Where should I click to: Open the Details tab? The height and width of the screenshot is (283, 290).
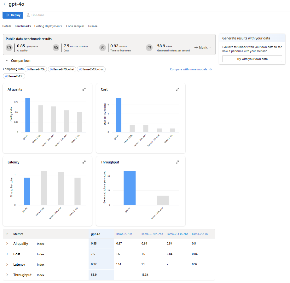click(x=7, y=26)
